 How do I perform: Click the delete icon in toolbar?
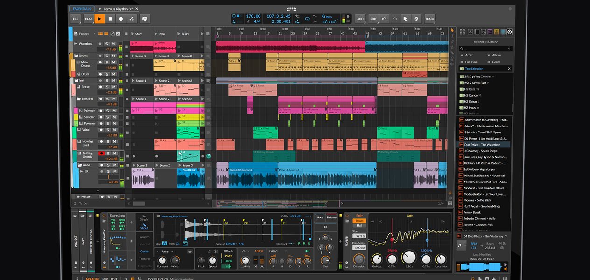click(416, 19)
